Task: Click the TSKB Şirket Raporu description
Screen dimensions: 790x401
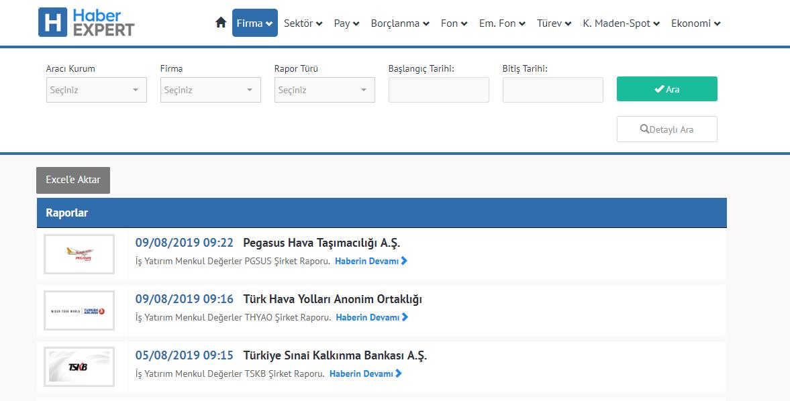Action: click(x=230, y=374)
